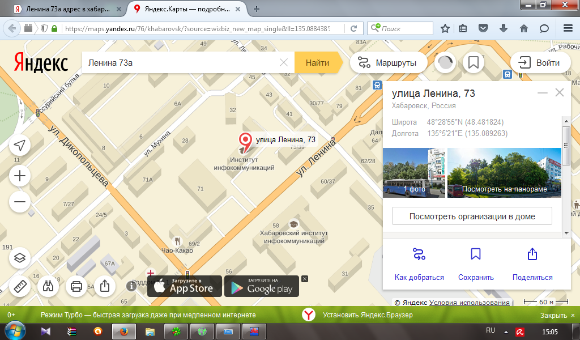Image resolution: width=580 pixels, height=340 pixels.
Task: Open the Firefox hamburger menu
Action: [568, 28]
